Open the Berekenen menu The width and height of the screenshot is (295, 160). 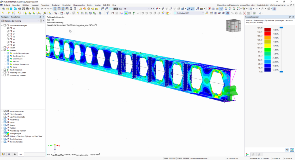[x=56, y=5]
